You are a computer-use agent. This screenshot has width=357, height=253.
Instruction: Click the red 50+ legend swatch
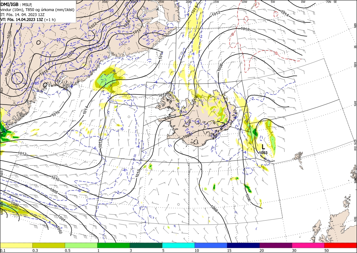pyautogui.click(x=341, y=246)
